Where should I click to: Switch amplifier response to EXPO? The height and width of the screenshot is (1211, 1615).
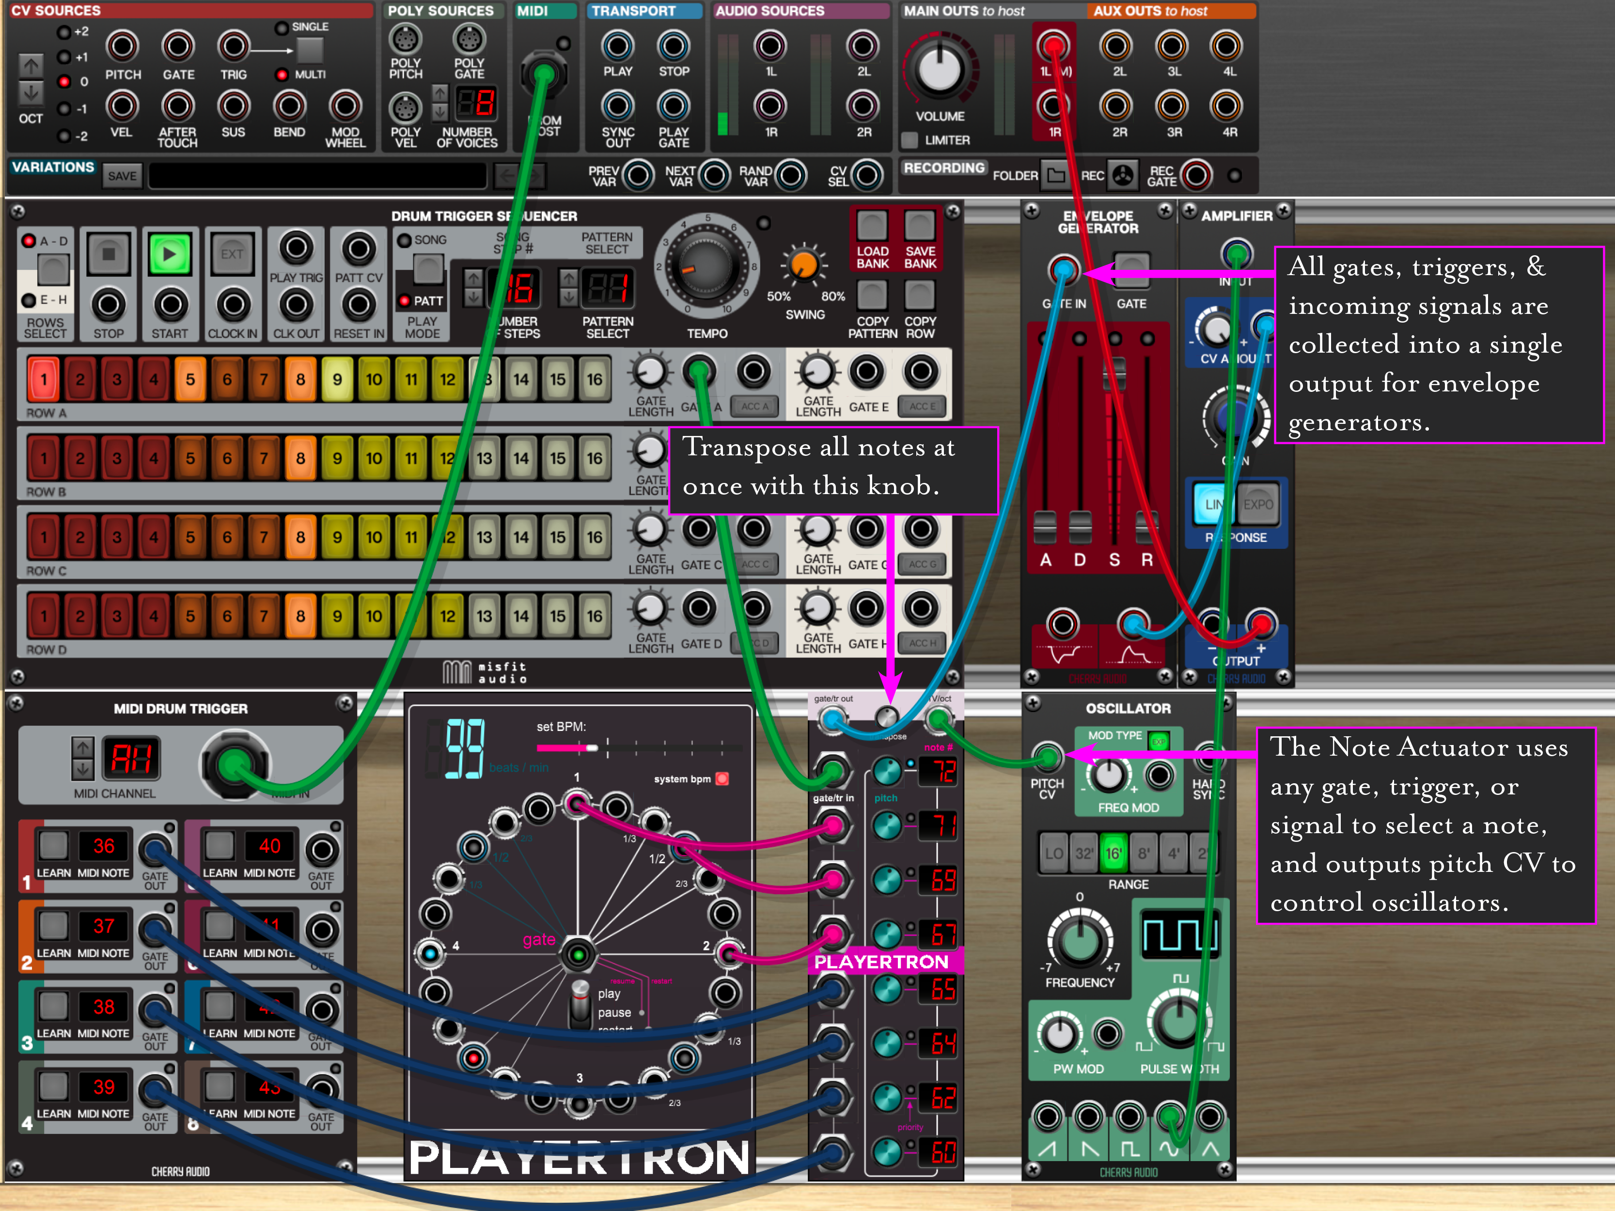[1258, 504]
